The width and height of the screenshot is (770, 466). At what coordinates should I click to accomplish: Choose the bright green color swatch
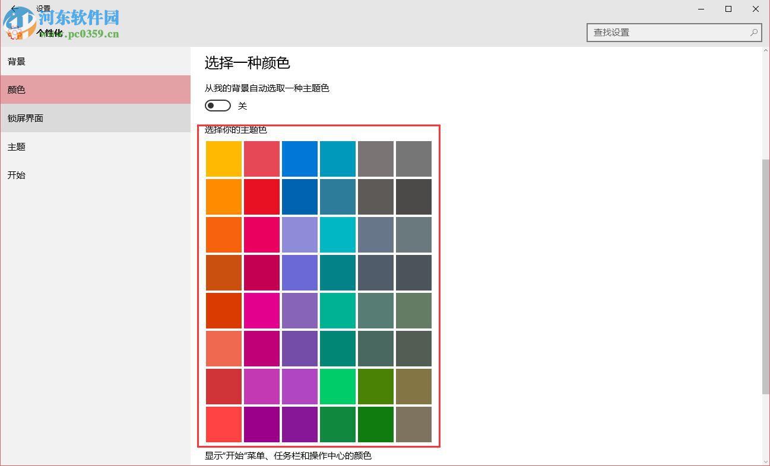338,386
